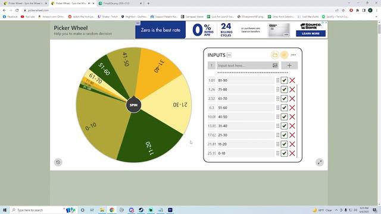Open the YouTube bookmark

coord(28,17)
